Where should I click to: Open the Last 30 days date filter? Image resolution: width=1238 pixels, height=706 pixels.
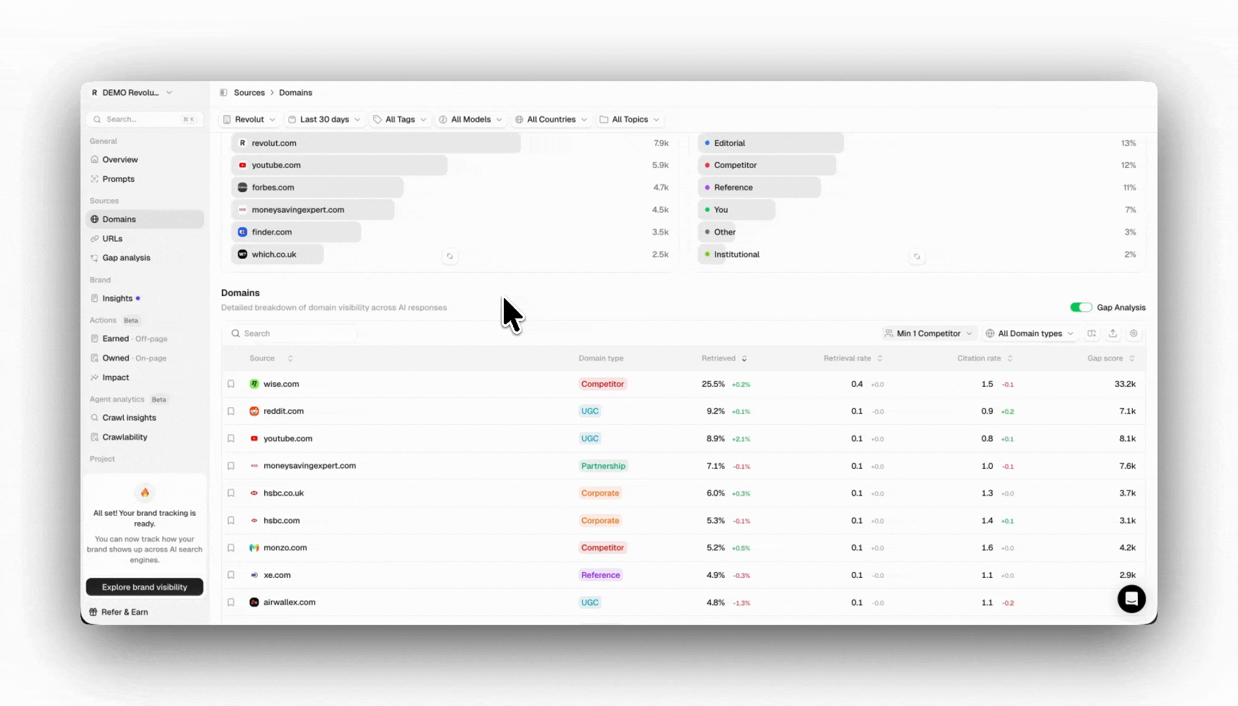pos(325,120)
